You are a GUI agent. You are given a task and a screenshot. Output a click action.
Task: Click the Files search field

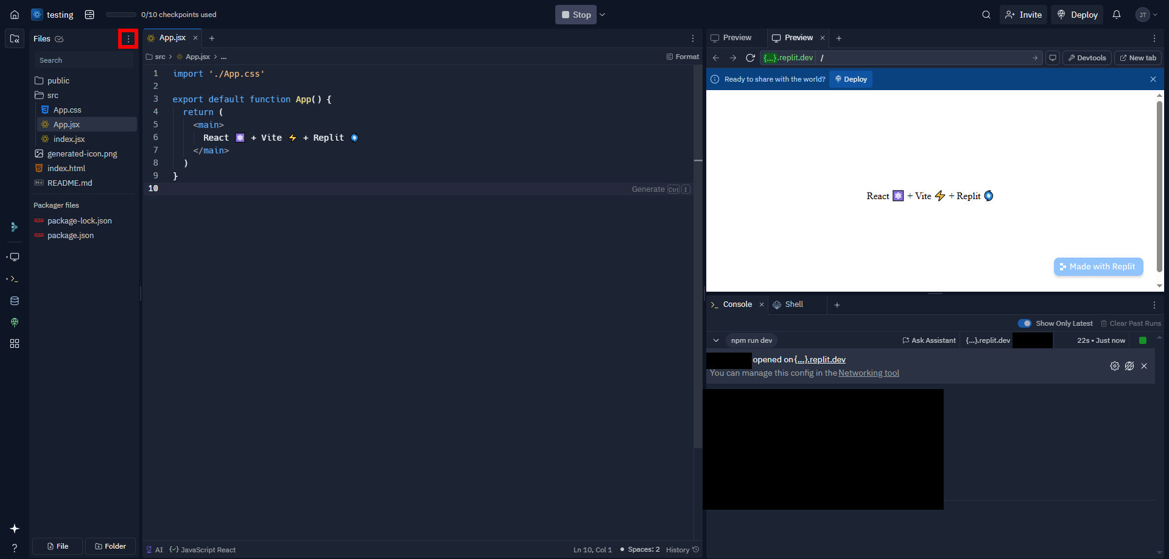(84, 60)
